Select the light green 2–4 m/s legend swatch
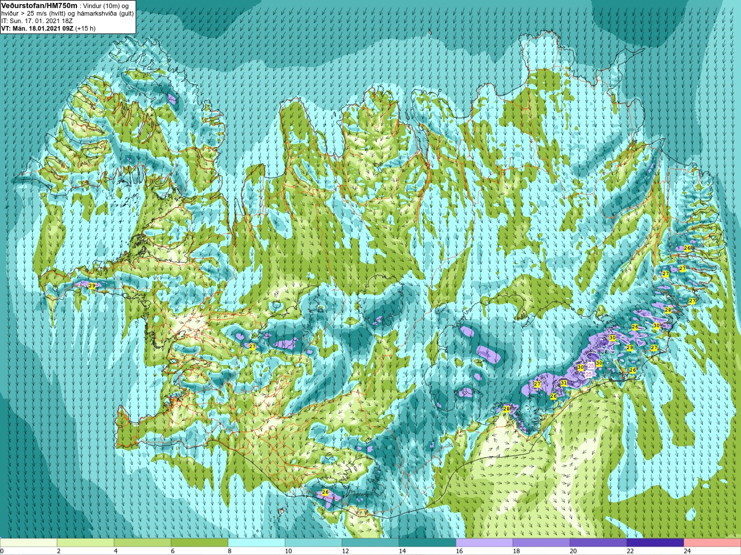 tap(85, 542)
